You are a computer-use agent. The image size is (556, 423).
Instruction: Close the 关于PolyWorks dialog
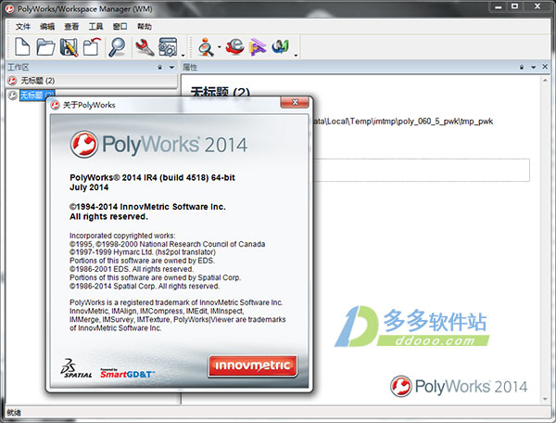295,102
